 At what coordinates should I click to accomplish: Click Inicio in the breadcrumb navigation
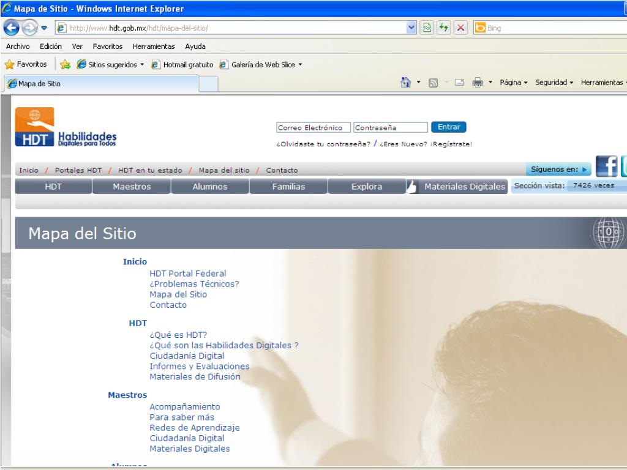pyautogui.click(x=29, y=170)
